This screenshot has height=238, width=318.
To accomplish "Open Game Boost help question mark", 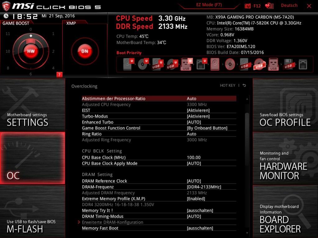I will coord(59,74).
